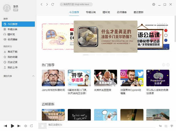This screenshot has width=176, height=131.
Task: Open 我的收藏 favorites in sidebar
Action: pyautogui.click(x=12, y=57)
